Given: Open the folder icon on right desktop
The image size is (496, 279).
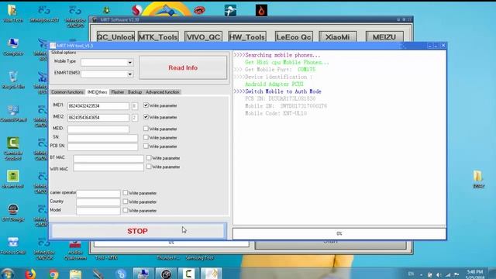Looking at the screenshot, I should [x=478, y=179].
